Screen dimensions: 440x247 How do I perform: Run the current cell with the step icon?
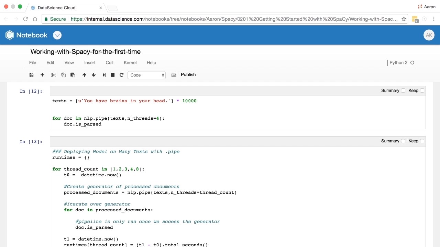[104, 75]
